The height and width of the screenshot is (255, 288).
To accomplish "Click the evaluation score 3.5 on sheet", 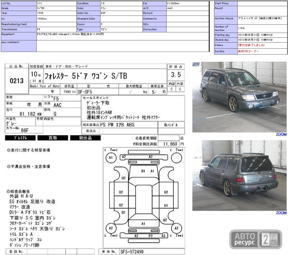I will (x=176, y=75).
